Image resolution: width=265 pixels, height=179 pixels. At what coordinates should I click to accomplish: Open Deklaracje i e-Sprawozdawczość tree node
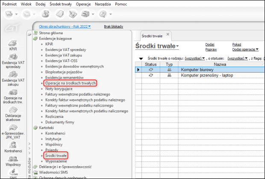(65, 167)
